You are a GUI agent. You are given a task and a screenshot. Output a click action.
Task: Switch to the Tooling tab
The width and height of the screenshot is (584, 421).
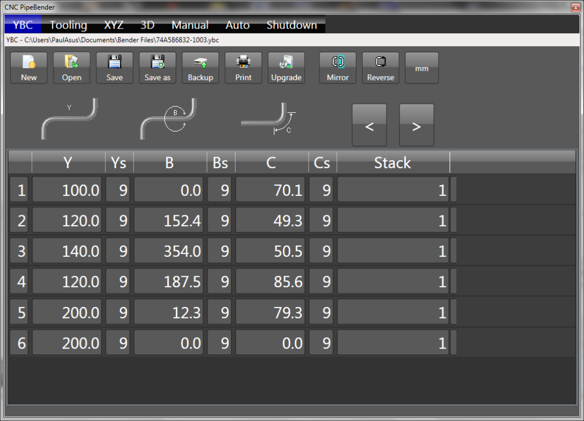(68, 25)
